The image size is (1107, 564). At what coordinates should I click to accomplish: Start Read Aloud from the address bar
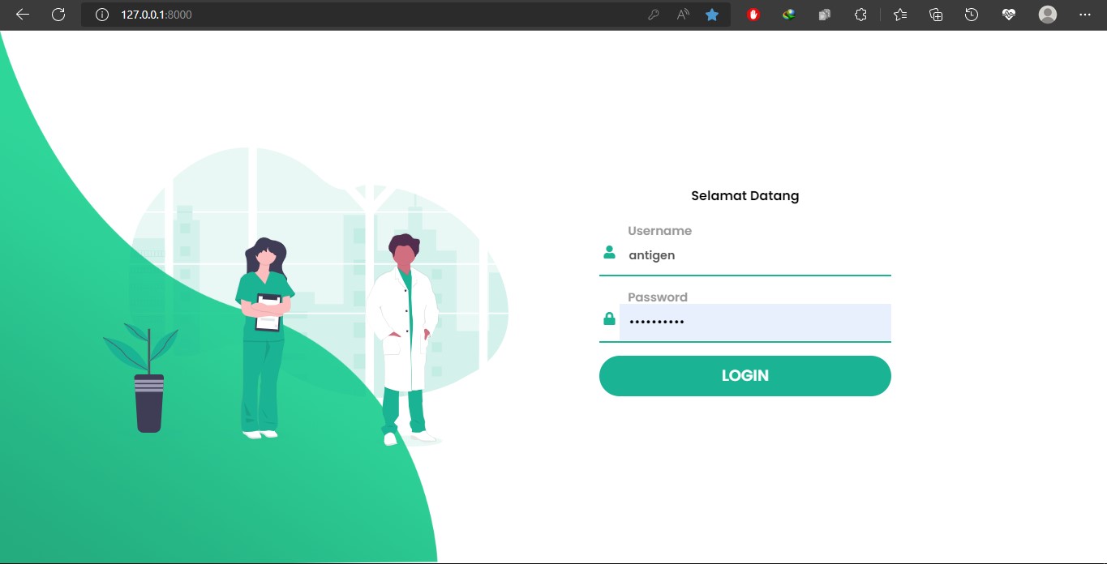pos(683,15)
